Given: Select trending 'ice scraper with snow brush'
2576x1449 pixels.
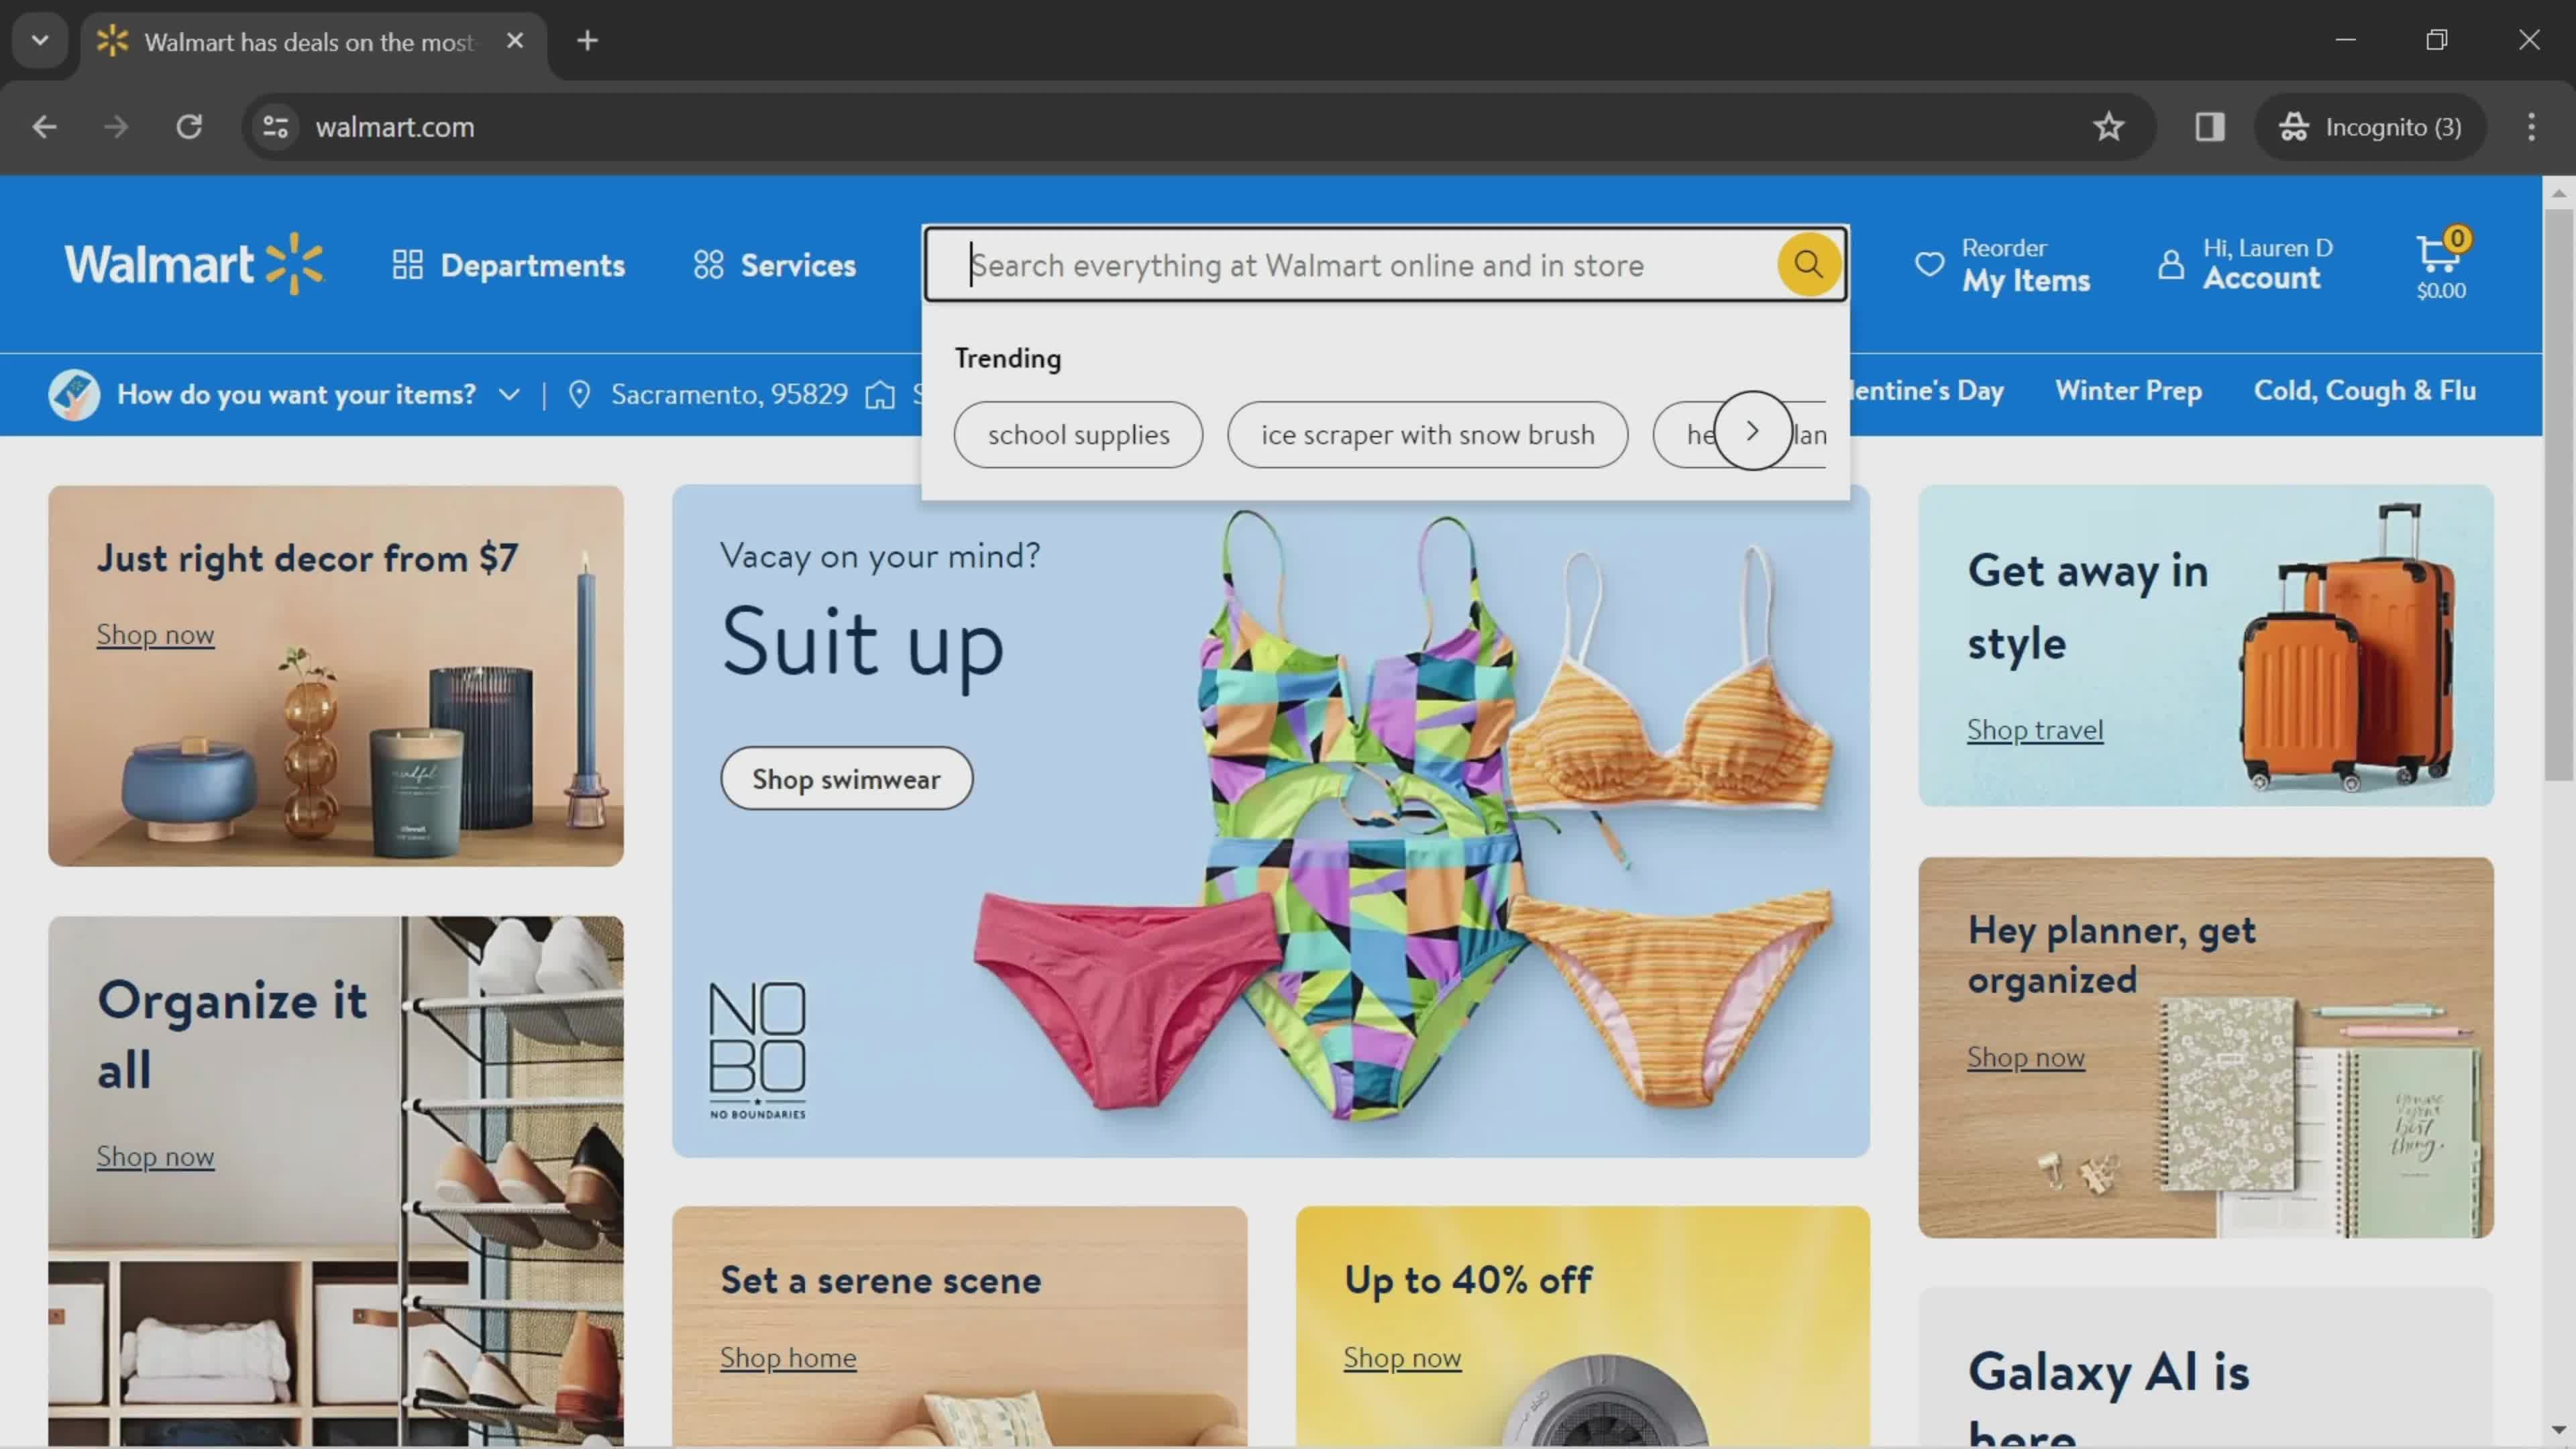Looking at the screenshot, I should click(1427, 435).
